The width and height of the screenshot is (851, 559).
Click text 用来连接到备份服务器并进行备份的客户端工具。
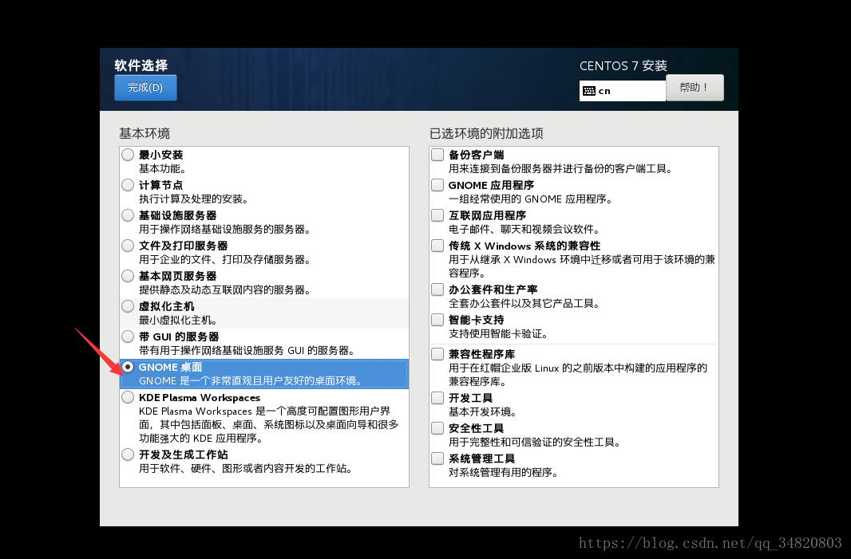(560, 168)
